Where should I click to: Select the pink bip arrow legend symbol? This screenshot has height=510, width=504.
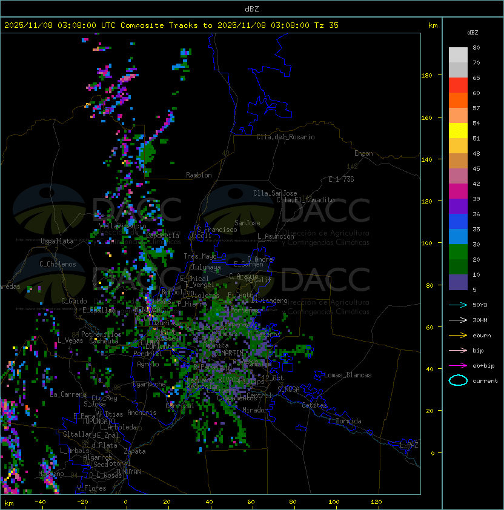pos(458,351)
